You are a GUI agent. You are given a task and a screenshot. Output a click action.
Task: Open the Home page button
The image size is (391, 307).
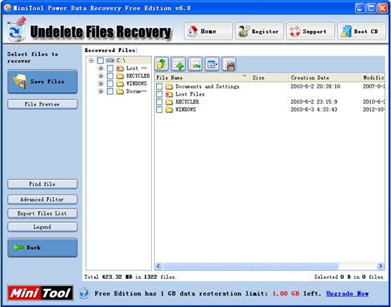(x=208, y=31)
